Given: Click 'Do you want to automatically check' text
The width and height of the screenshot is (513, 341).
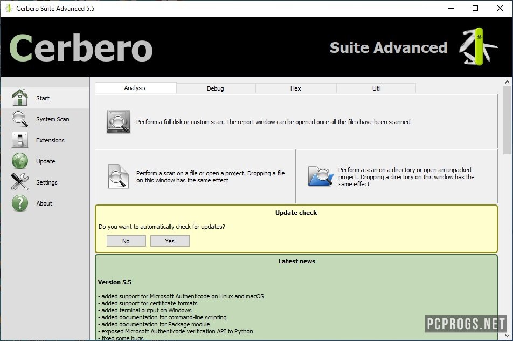Looking at the screenshot, I should coord(162,227).
